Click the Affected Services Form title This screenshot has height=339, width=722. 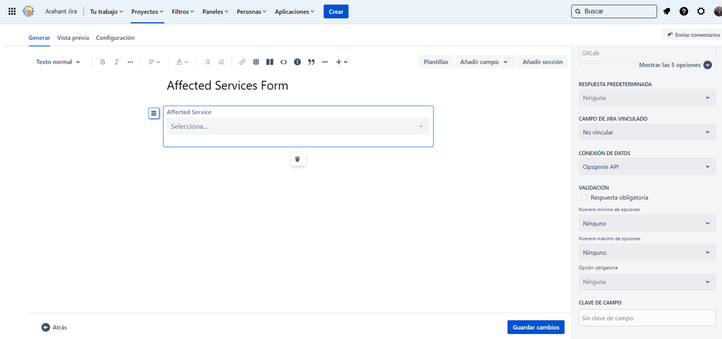pos(228,86)
